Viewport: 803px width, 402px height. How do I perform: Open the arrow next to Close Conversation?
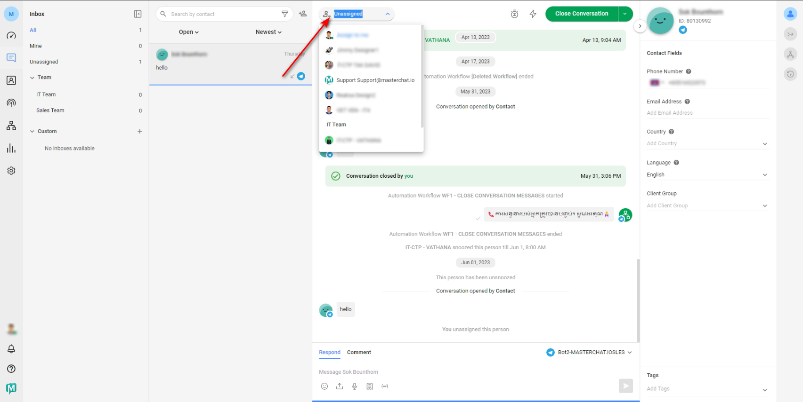(x=625, y=14)
